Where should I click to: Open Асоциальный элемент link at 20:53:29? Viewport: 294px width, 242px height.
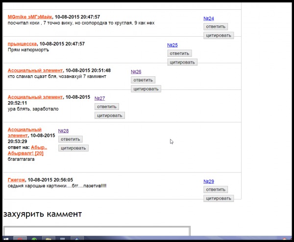point(24,132)
